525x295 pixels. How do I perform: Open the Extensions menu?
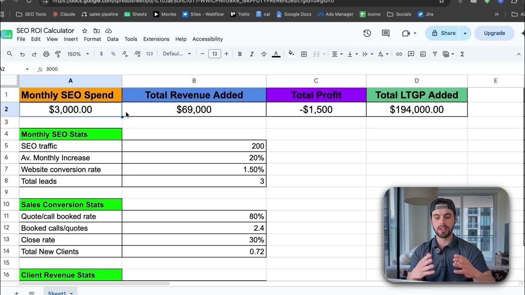(156, 39)
